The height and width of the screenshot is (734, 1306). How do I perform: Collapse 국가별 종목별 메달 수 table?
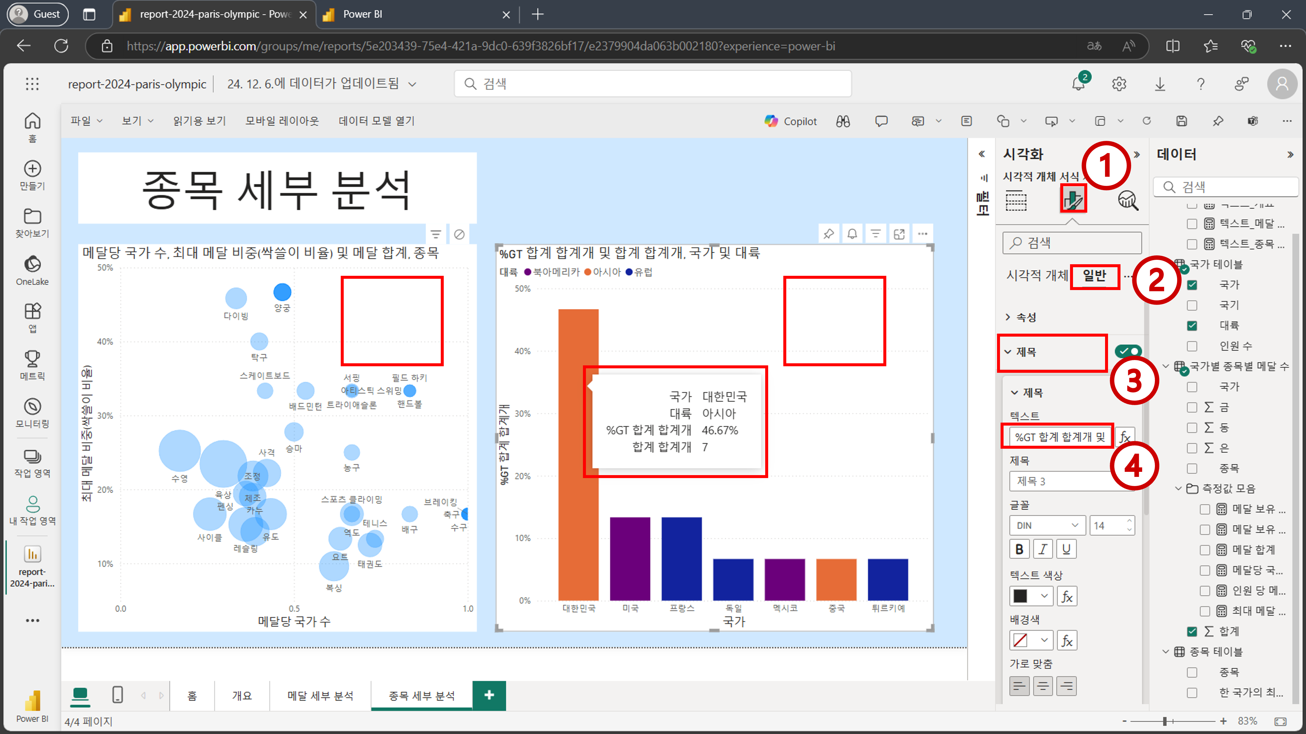click(1165, 366)
